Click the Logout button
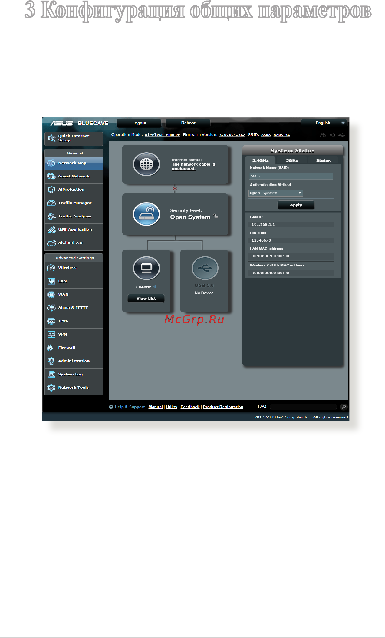 [139, 123]
